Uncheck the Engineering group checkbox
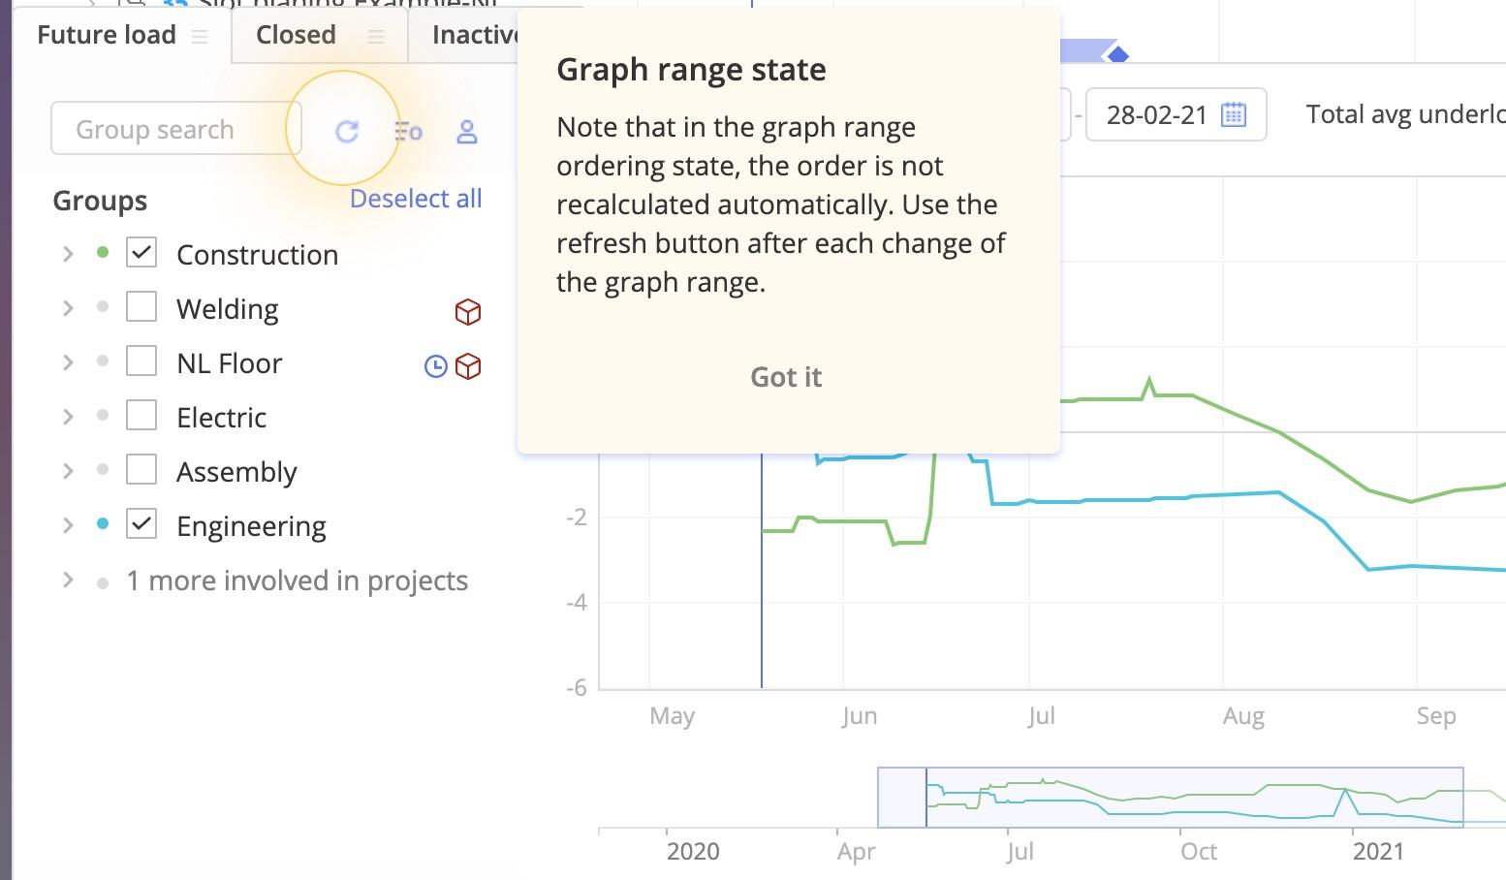The width and height of the screenshot is (1506, 880). (x=141, y=524)
